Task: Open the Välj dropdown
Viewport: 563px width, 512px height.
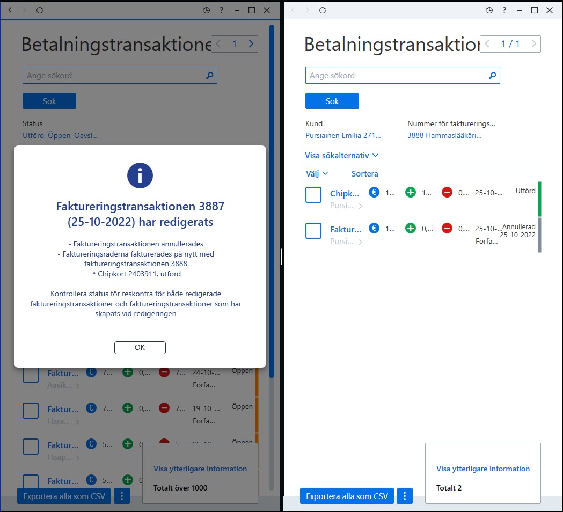Action: (317, 174)
